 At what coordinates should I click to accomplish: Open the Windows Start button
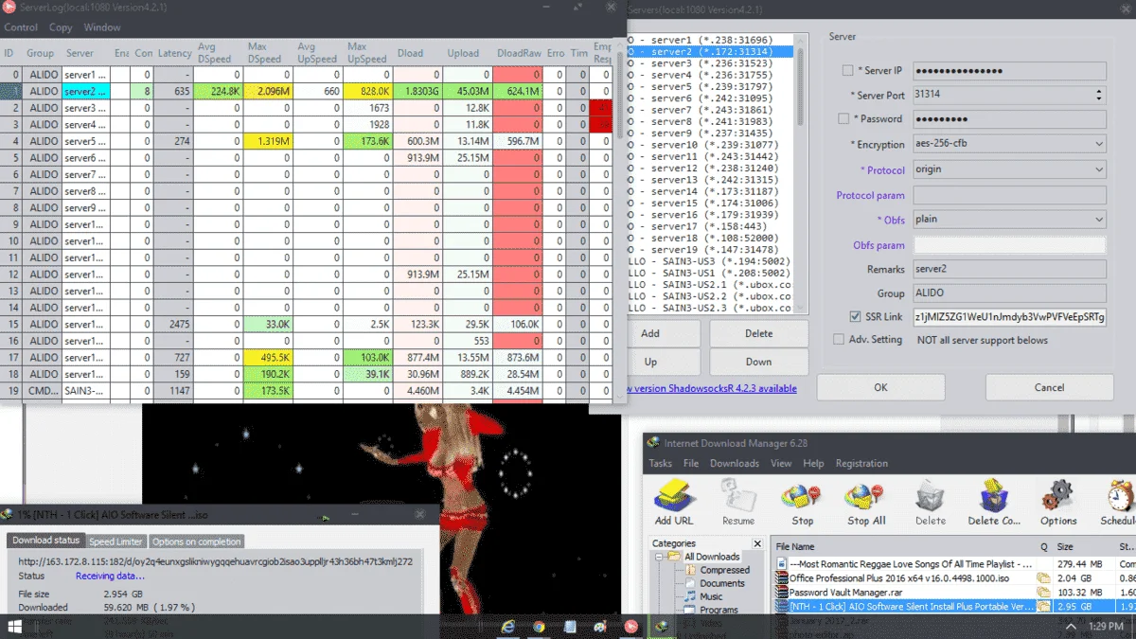15,626
